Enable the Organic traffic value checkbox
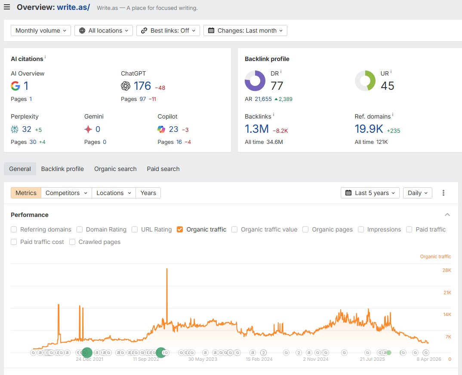Screen dimensions: 462x375 point(234,229)
